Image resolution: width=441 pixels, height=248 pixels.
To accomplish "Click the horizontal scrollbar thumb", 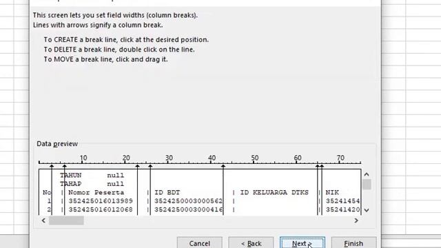I will click(66, 220).
